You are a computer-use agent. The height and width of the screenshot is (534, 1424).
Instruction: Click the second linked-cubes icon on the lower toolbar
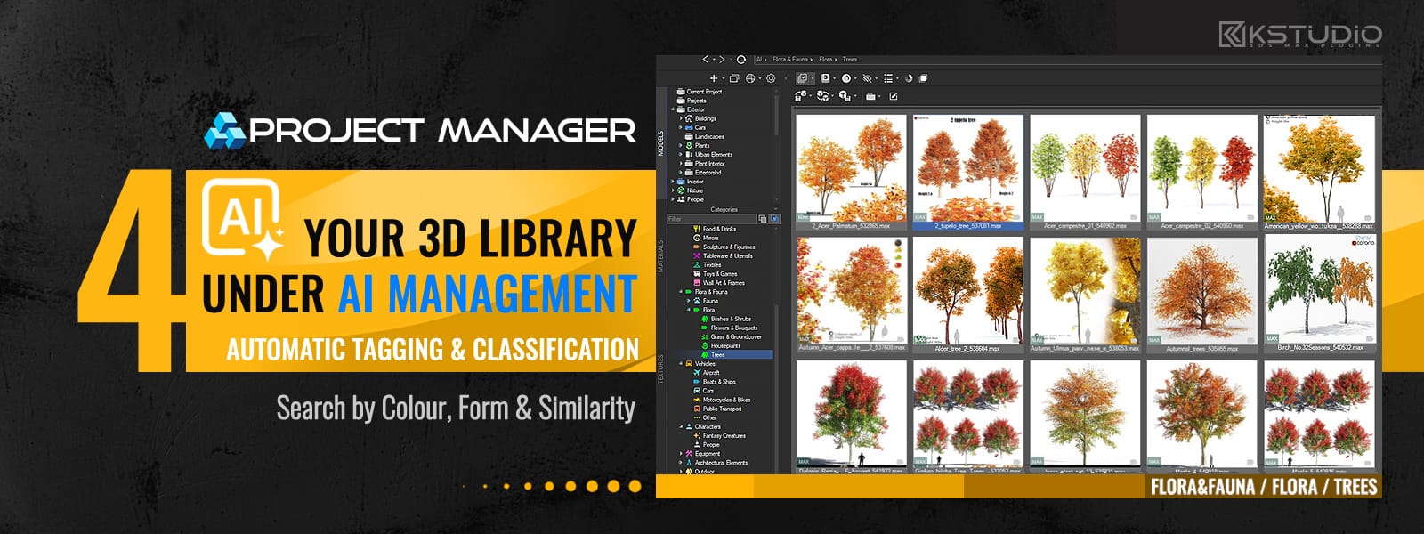point(822,96)
